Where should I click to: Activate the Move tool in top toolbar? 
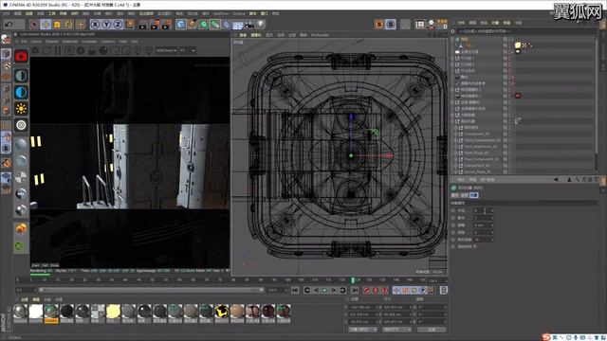(46, 25)
